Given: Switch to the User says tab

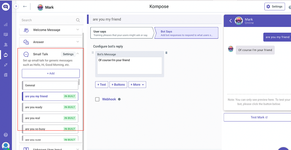Looking at the screenshot, I should pos(122,33).
